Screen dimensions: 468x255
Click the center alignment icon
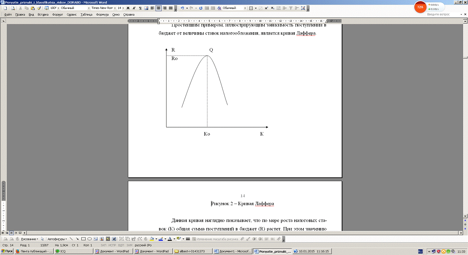[x=159, y=8]
